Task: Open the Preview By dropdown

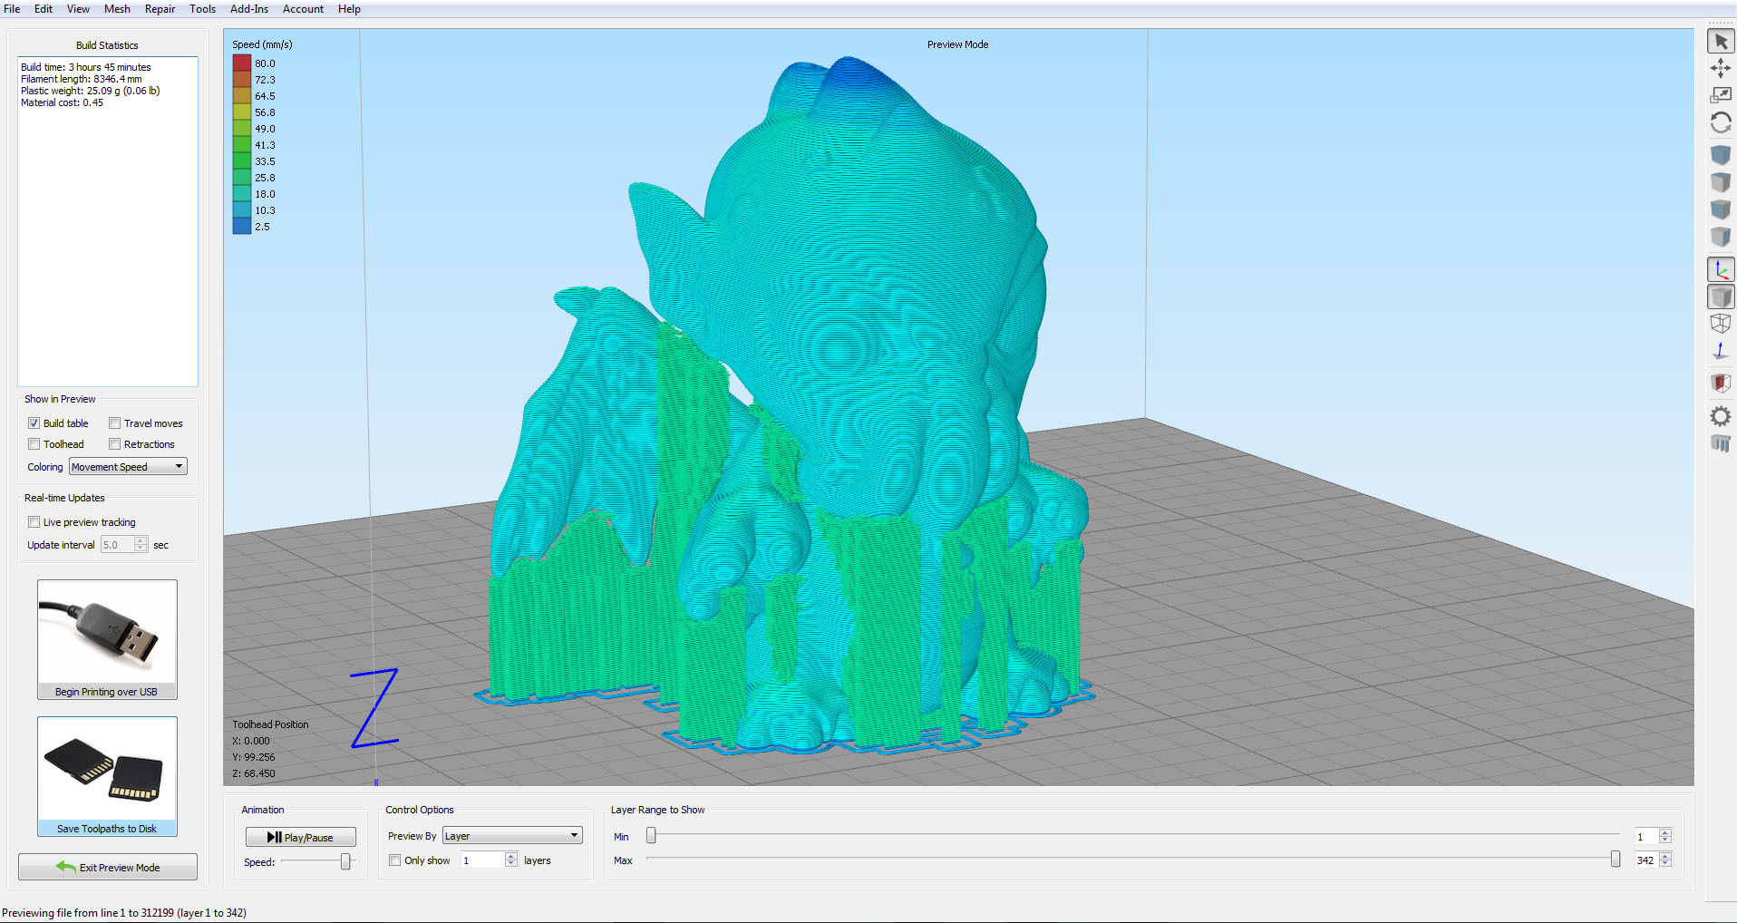Action: click(x=510, y=835)
